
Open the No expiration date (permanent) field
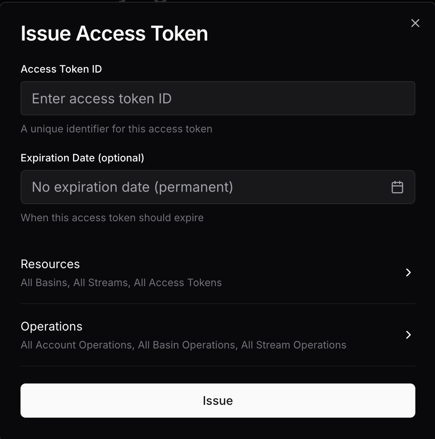tap(218, 187)
